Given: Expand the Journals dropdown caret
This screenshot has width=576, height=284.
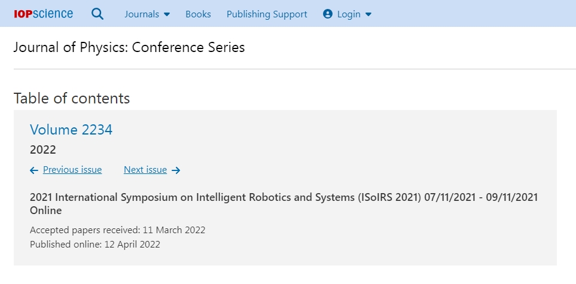Looking at the screenshot, I should click(x=167, y=14).
